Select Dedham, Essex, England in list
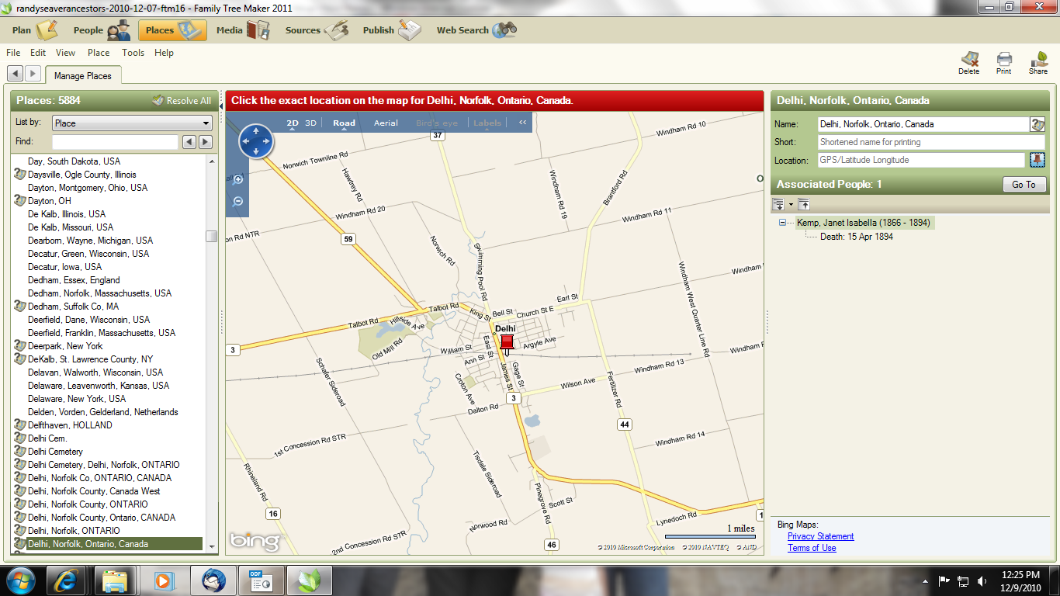This screenshot has height=596, width=1060. (74, 280)
